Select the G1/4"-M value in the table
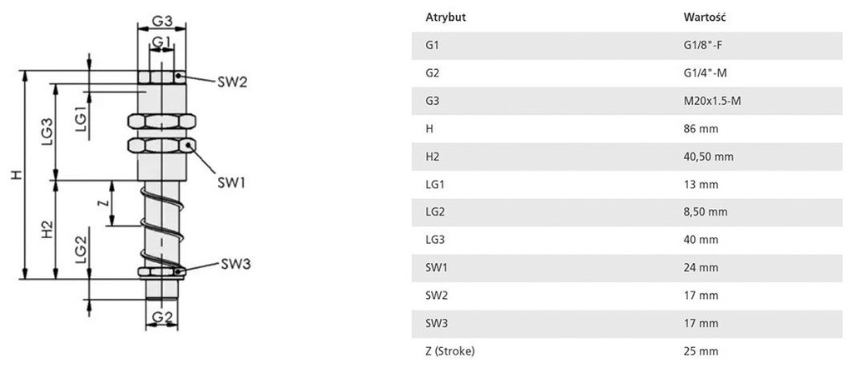The image size is (852, 368). tap(706, 73)
